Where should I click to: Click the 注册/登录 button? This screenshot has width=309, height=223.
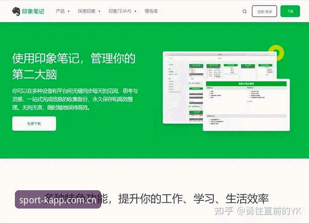(264, 11)
